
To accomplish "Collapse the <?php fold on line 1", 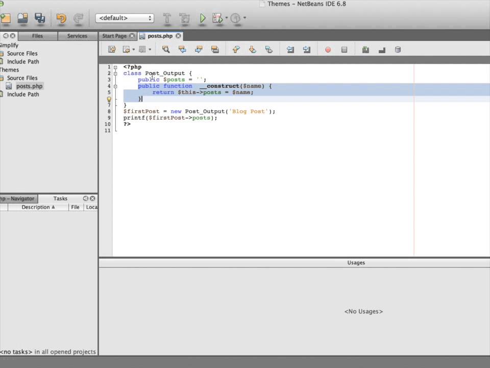I will pyautogui.click(x=115, y=67).
